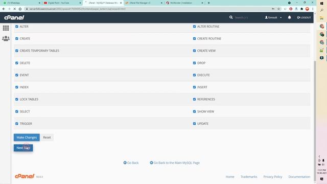Open the Trademarks footer link
Screen dimensions: 327x184
click(x=249, y=177)
